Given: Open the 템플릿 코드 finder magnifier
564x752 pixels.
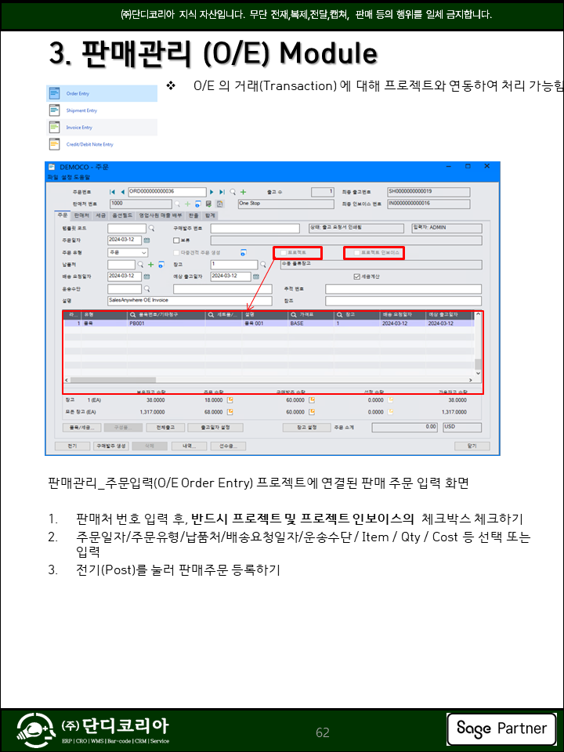Looking at the screenshot, I should pos(151,228).
